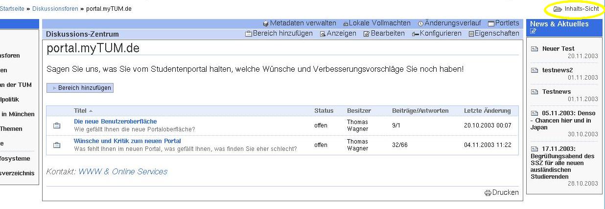
Task: Sort the table by the Titel column arrow
Action: (x=91, y=111)
